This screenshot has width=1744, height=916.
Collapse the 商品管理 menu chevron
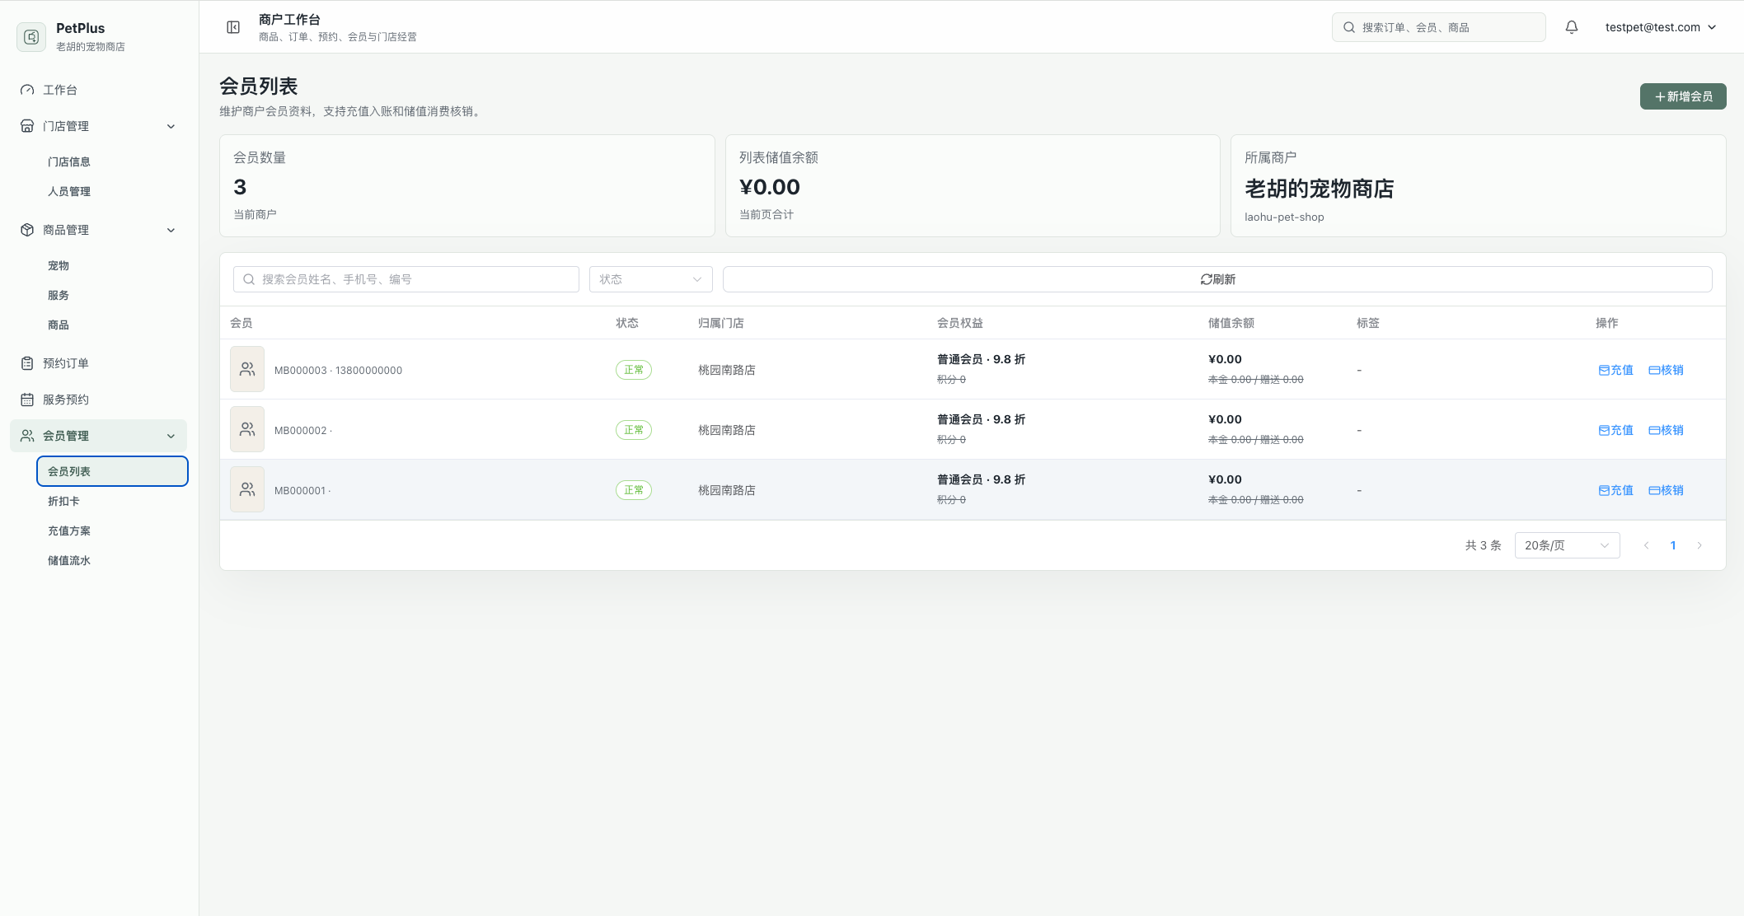tap(171, 230)
